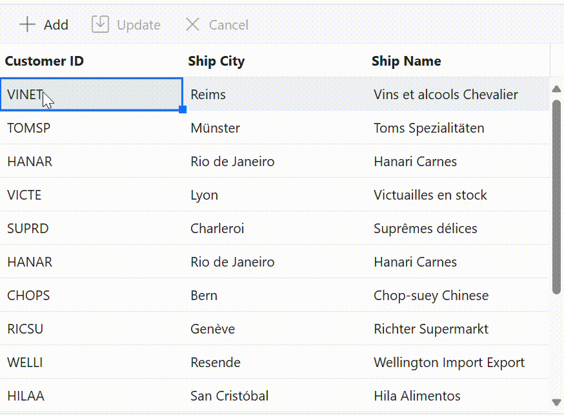Click the Cancel X icon
The height and width of the screenshot is (416, 564).
[x=192, y=25]
